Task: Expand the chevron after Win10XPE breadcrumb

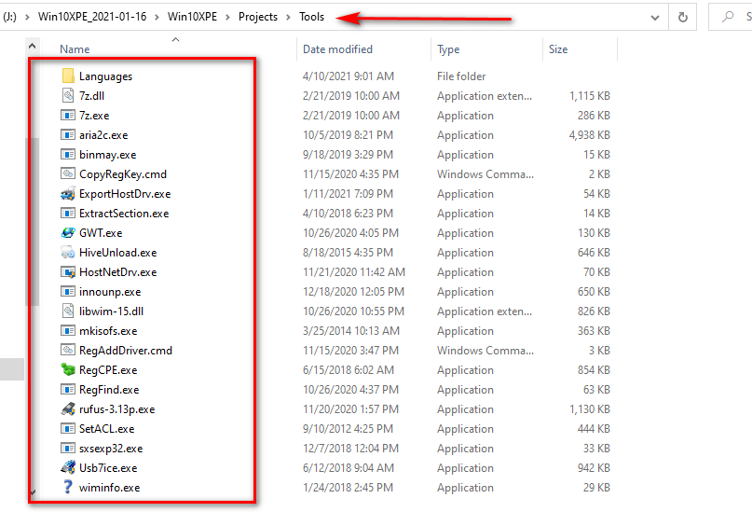Action: pyautogui.click(x=227, y=18)
